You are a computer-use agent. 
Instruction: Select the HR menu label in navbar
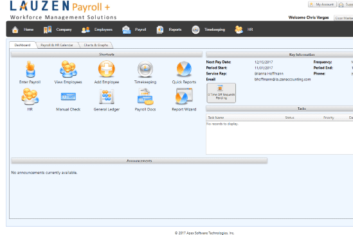250,30
